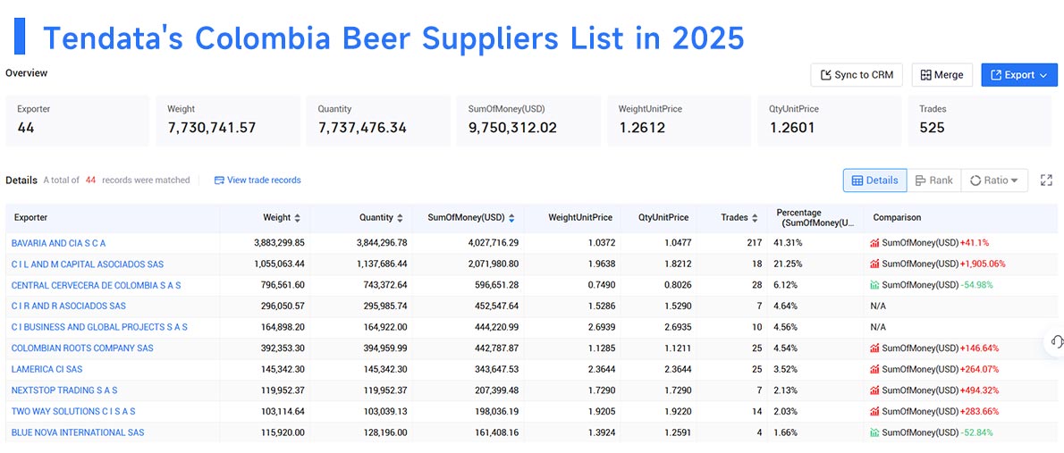Switch to the Rank view tab

(x=933, y=180)
